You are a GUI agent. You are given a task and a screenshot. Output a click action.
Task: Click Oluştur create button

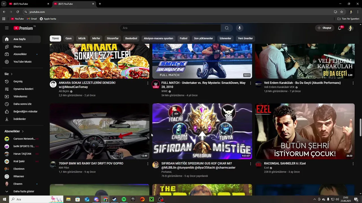324,28
